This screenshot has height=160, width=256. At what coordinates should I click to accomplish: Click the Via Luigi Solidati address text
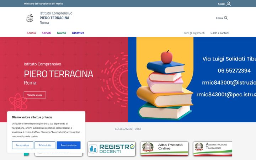pyautogui.click(x=229, y=59)
